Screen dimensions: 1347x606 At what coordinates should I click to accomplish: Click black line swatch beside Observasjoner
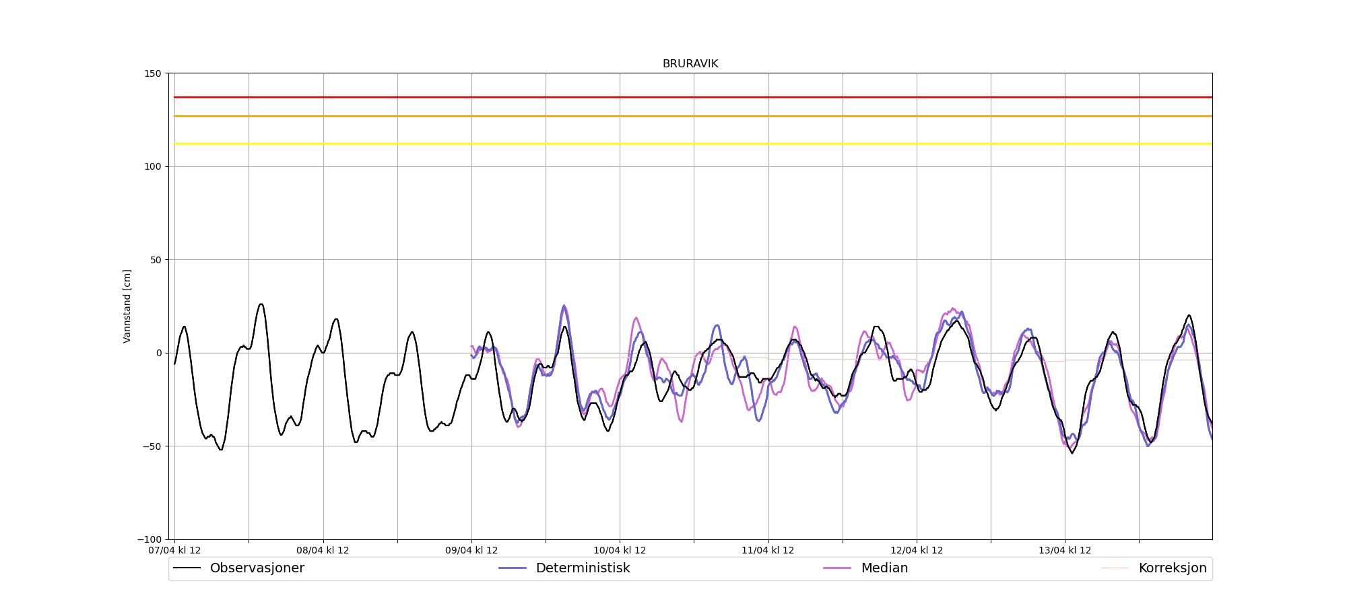(187, 568)
